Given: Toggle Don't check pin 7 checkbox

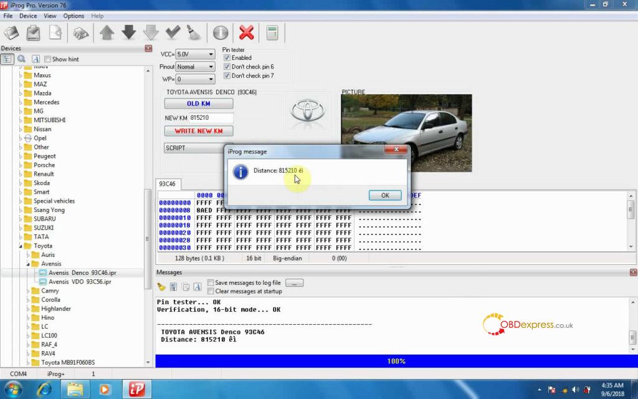Looking at the screenshot, I should [227, 75].
